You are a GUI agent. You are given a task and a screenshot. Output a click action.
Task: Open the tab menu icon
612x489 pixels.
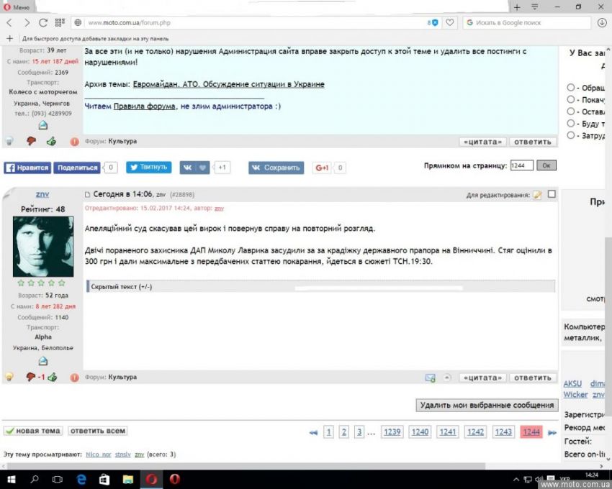(x=535, y=7)
